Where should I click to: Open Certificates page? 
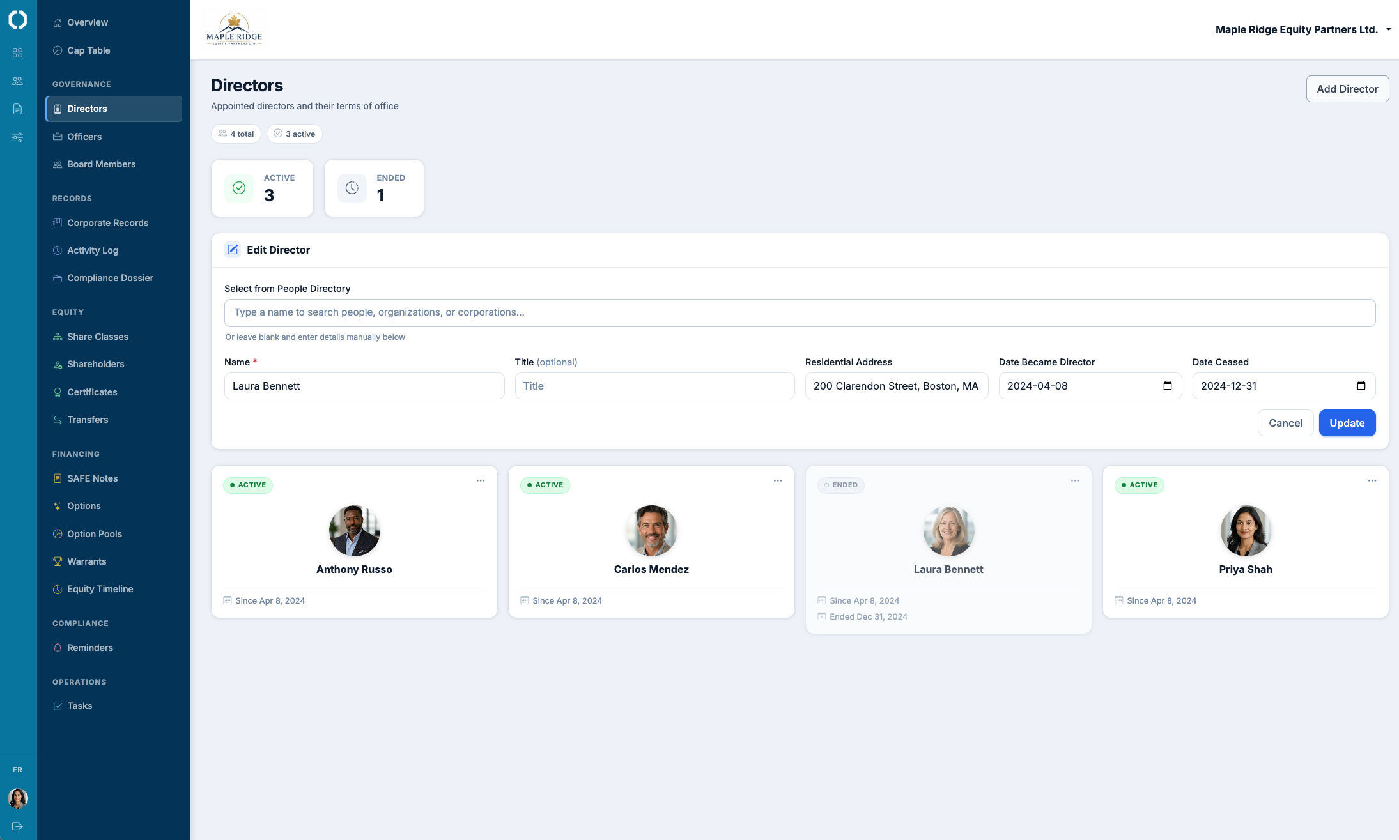point(114,392)
